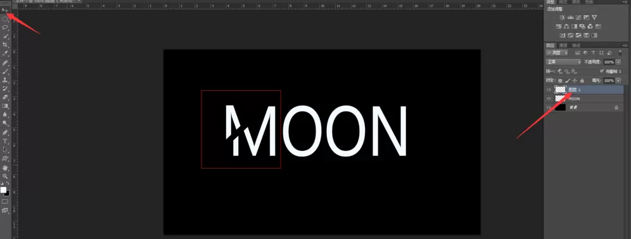Filter layers by pixel layers

(578, 53)
